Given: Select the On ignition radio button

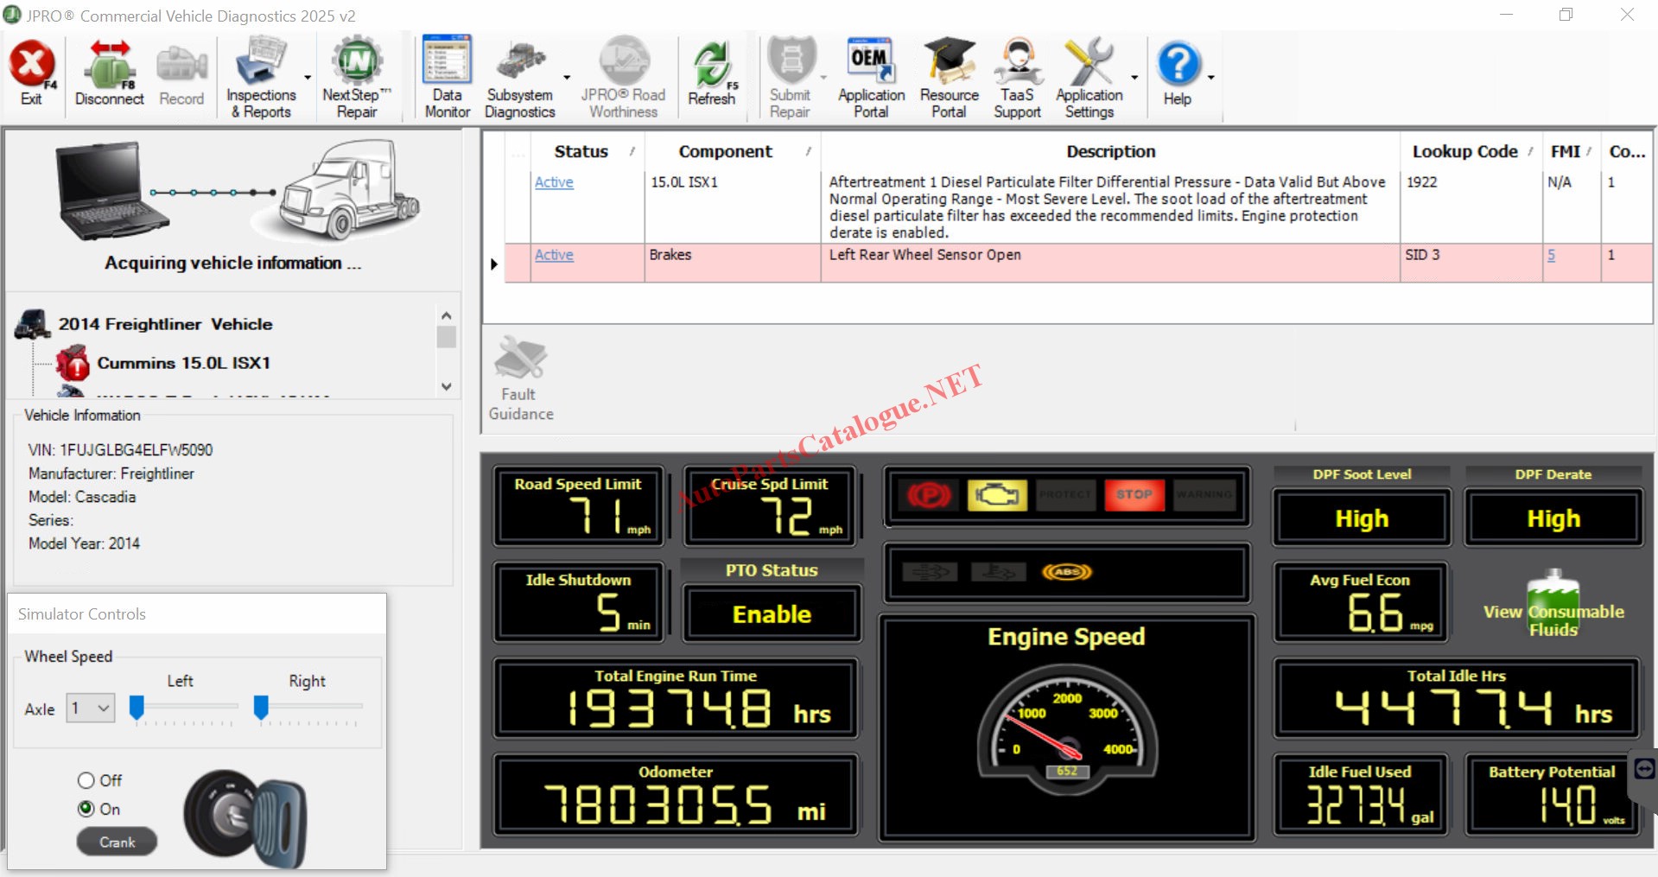Looking at the screenshot, I should click(86, 809).
